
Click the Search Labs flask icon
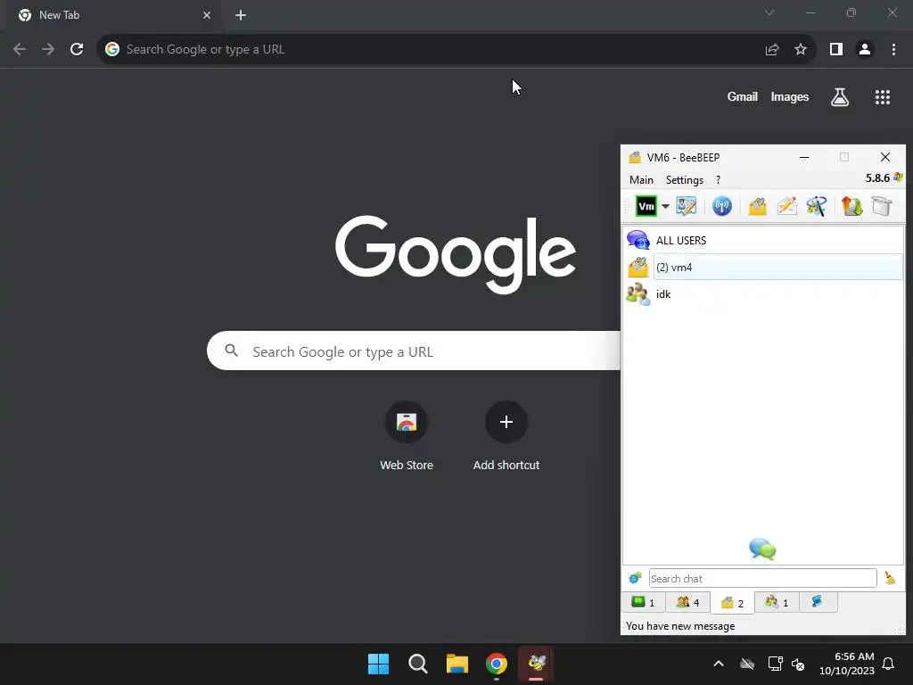click(x=840, y=96)
